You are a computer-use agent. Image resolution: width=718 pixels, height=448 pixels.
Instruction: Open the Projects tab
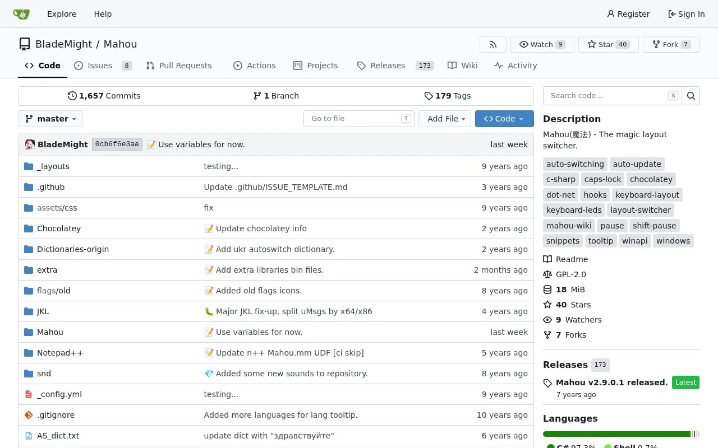click(x=316, y=66)
